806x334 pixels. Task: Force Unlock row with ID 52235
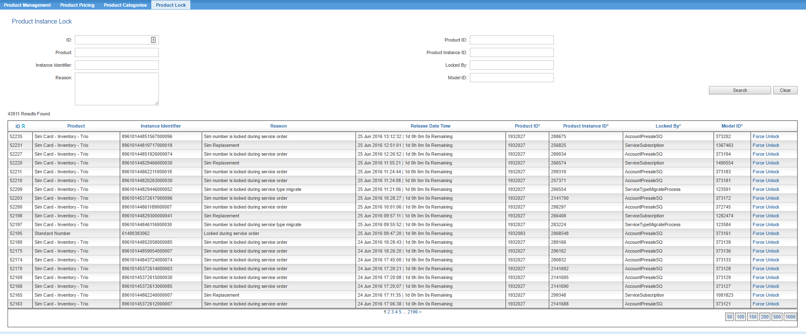tap(766, 136)
